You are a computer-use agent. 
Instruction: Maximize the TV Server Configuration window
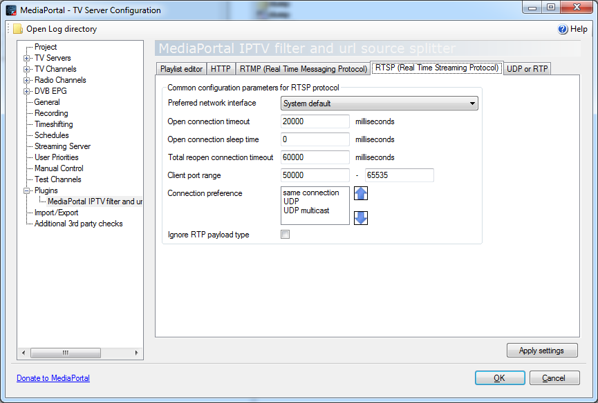tap(551, 8)
